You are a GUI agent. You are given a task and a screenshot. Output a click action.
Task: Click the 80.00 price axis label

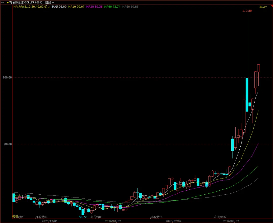8,144
